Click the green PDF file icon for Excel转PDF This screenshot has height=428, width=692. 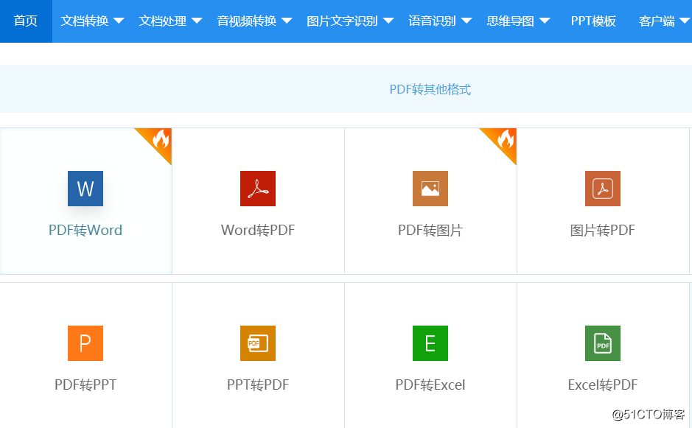click(602, 343)
